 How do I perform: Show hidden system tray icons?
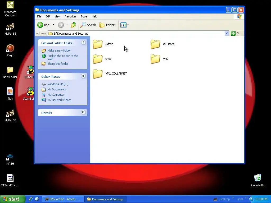click(x=251, y=199)
